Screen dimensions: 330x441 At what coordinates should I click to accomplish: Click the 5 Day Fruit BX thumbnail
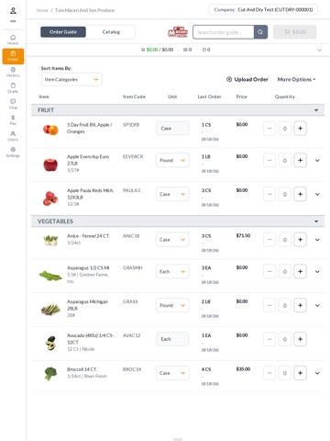[x=50, y=130]
